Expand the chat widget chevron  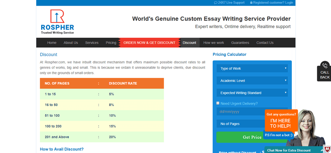322,150
